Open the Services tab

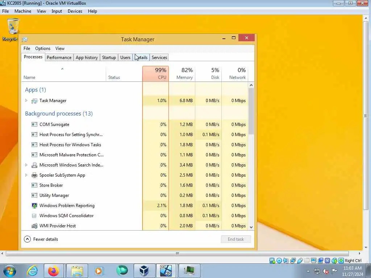click(x=159, y=58)
